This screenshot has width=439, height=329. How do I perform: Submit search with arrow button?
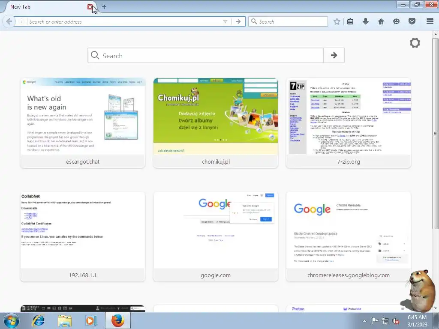tap(334, 55)
